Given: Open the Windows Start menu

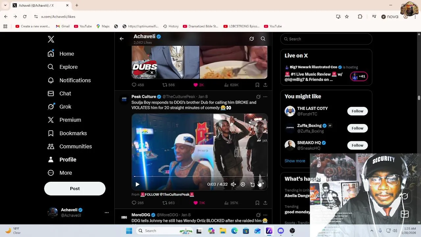Looking at the screenshot, I should (x=129, y=231).
